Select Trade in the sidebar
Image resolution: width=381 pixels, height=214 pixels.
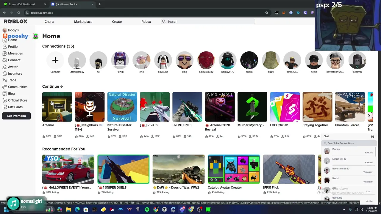pyautogui.click(x=10, y=80)
